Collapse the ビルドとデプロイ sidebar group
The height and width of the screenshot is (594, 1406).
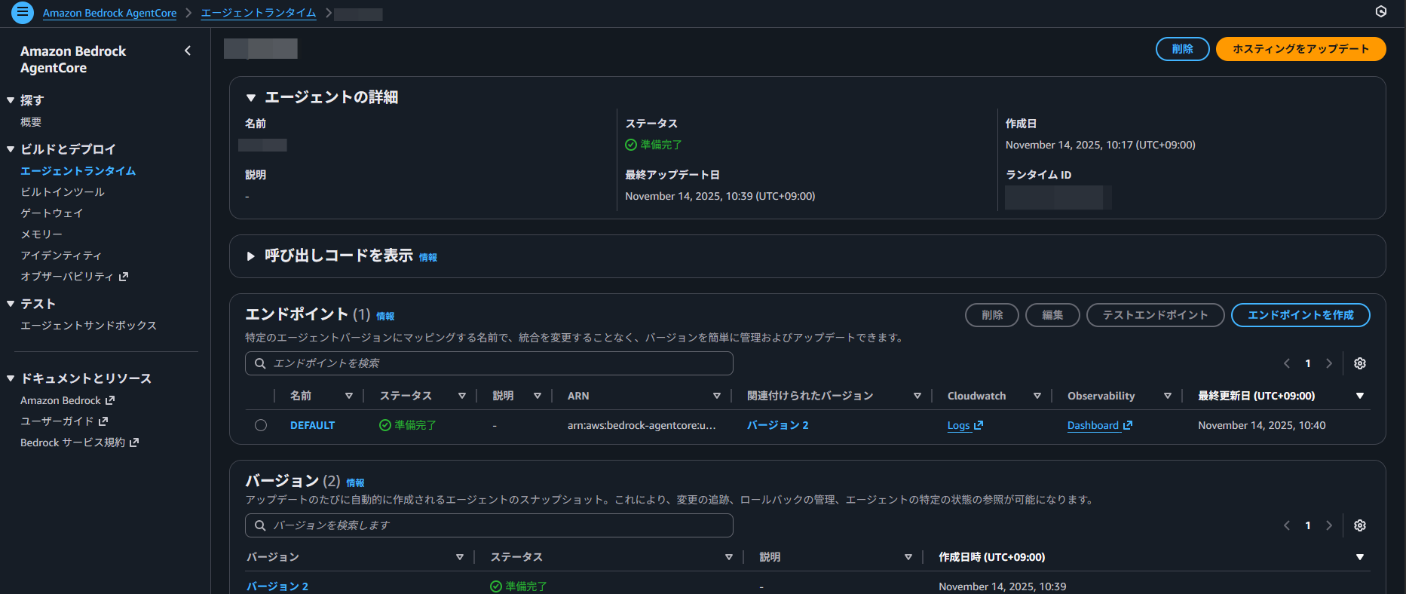[x=11, y=149]
